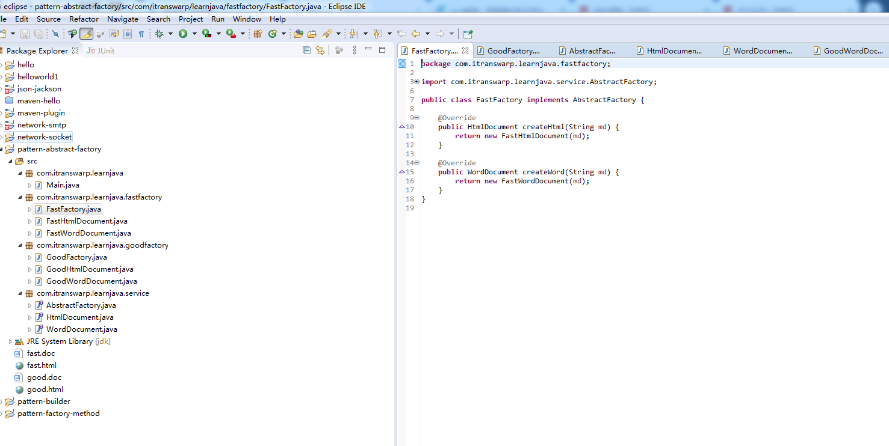Collapse all in Package Explorer

(x=306, y=50)
